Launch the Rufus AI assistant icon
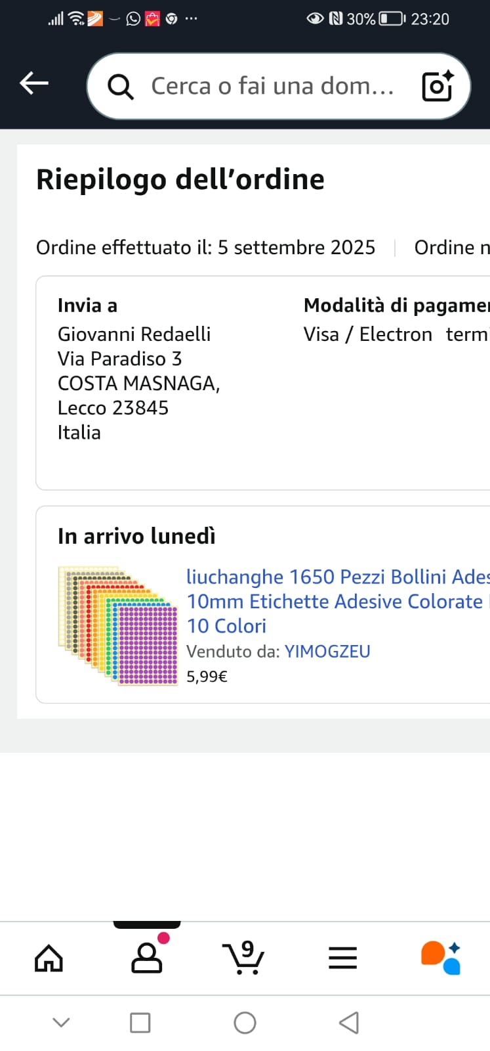Viewport: 490px width, 1051px height. click(441, 958)
